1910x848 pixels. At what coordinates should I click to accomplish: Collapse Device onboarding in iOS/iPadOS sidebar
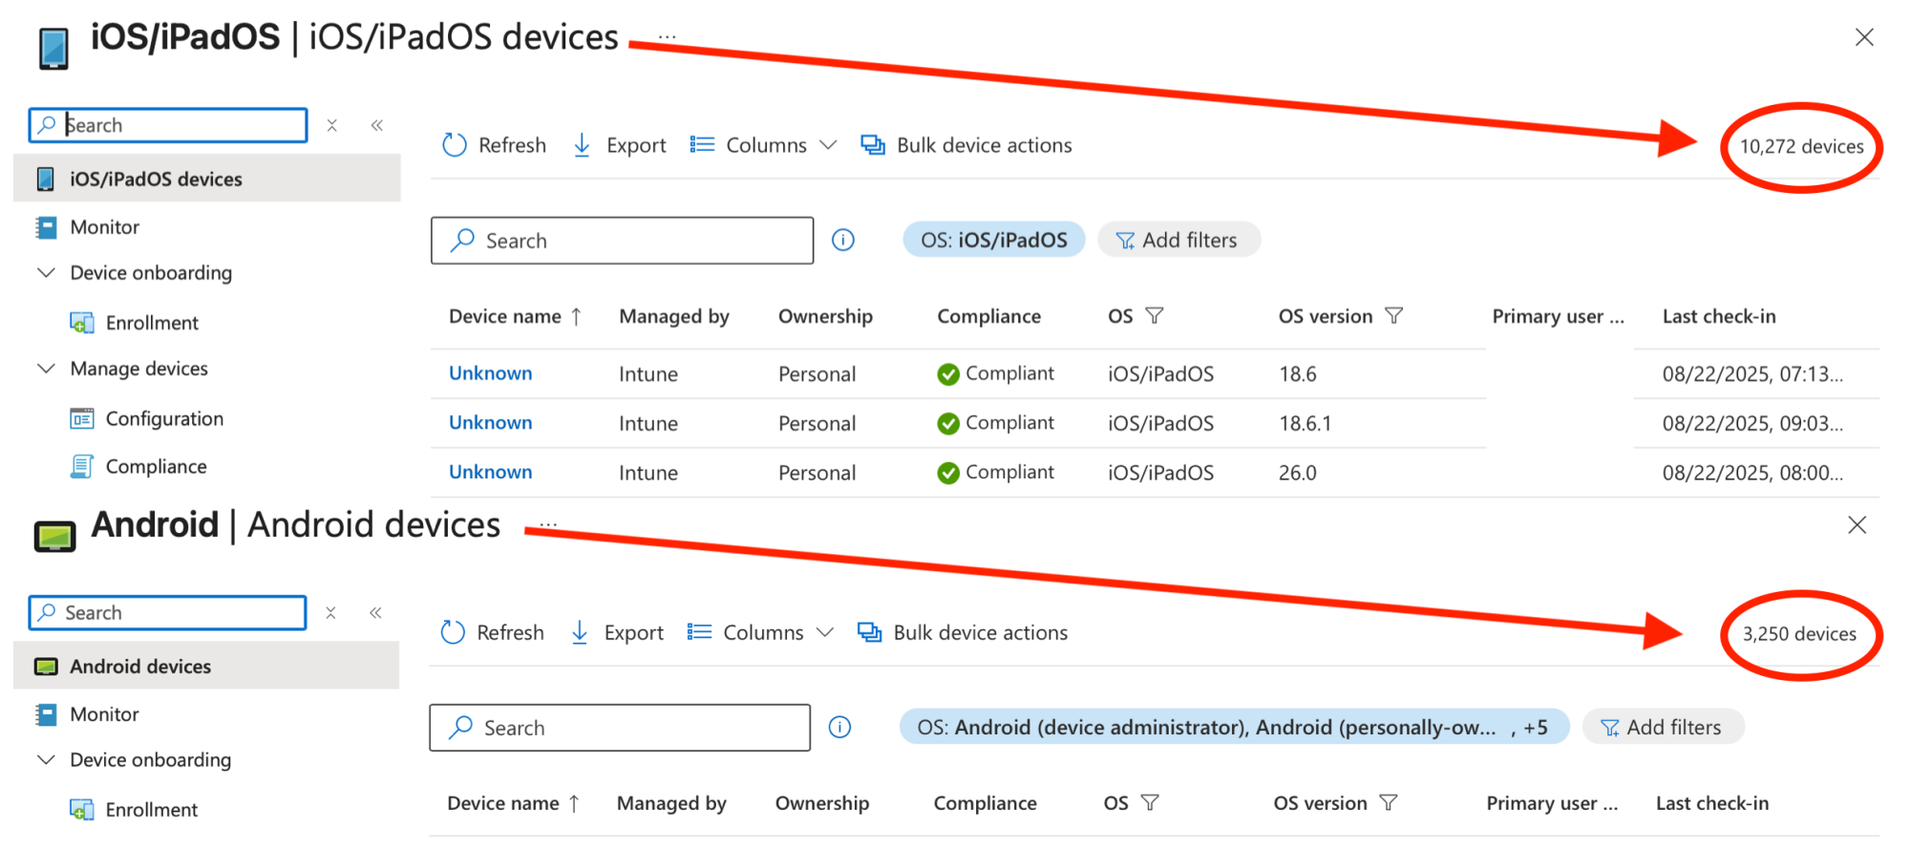click(x=46, y=273)
